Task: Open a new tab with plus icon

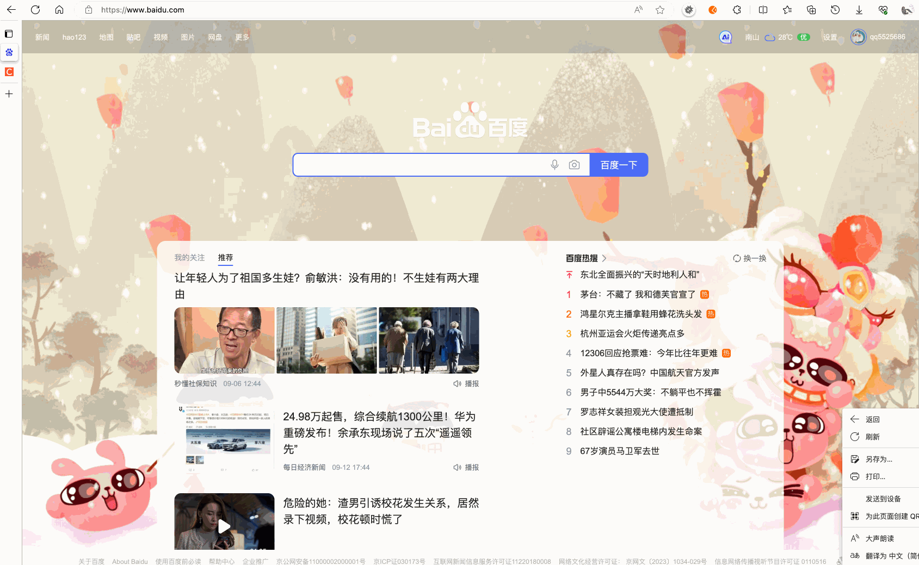Action: pyautogui.click(x=9, y=94)
